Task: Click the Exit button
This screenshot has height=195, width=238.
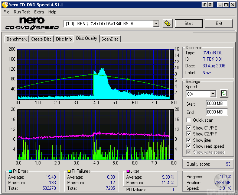Action: tap(219, 23)
